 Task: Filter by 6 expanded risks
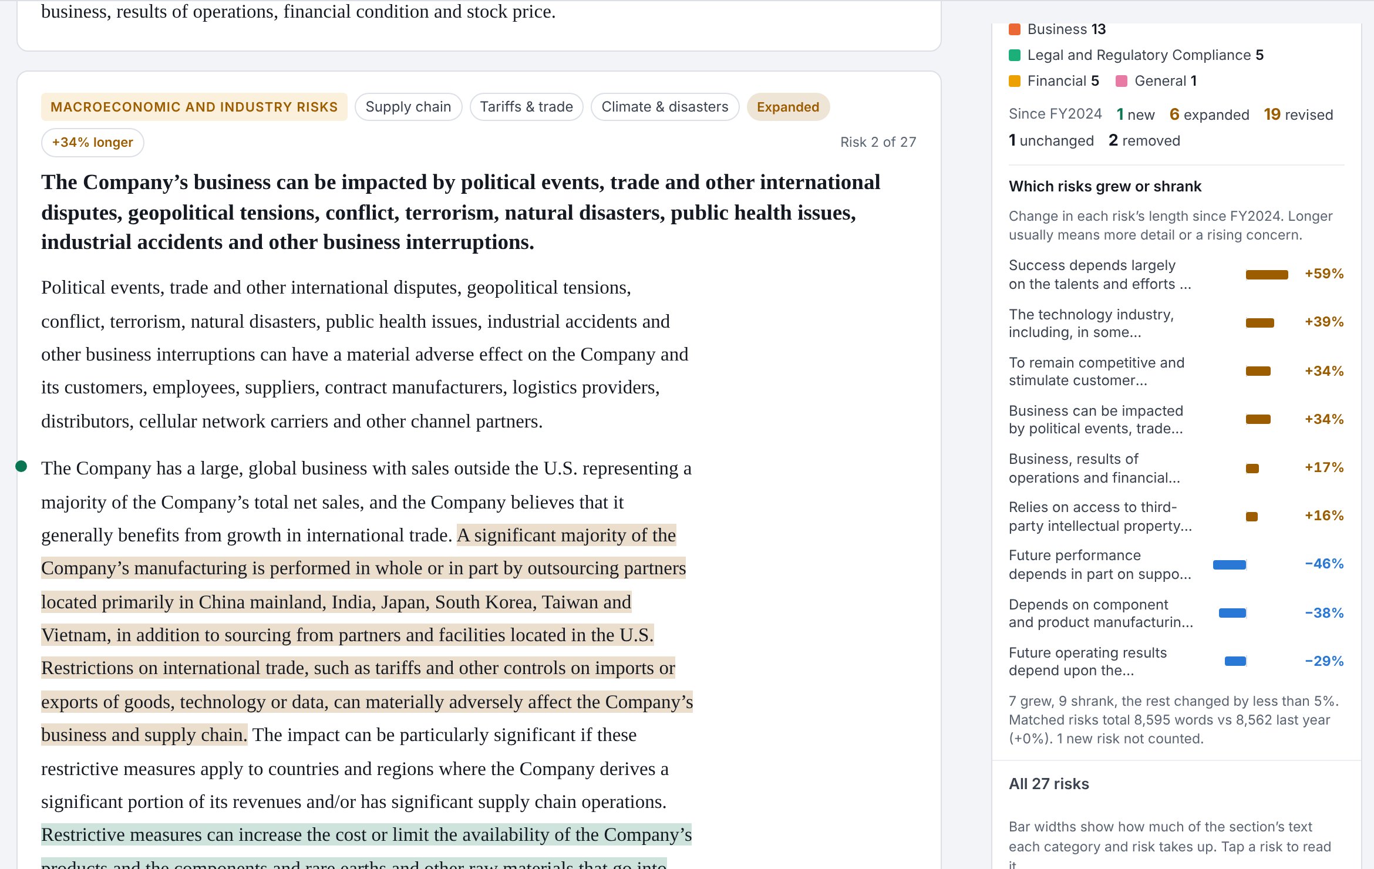click(1209, 114)
